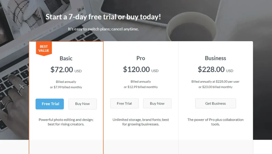Click the 7-day free trial headline
Viewport: 272px width, 154px height.
click(x=103, y=17)
